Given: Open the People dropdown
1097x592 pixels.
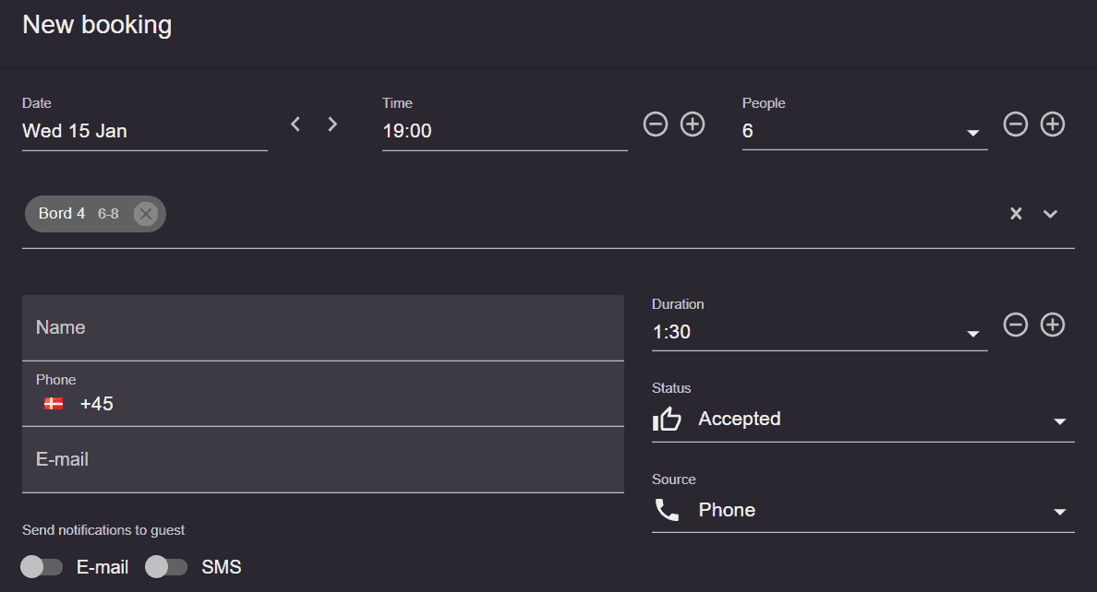Looking at the screenshot, I should click(x=973, y=133).
